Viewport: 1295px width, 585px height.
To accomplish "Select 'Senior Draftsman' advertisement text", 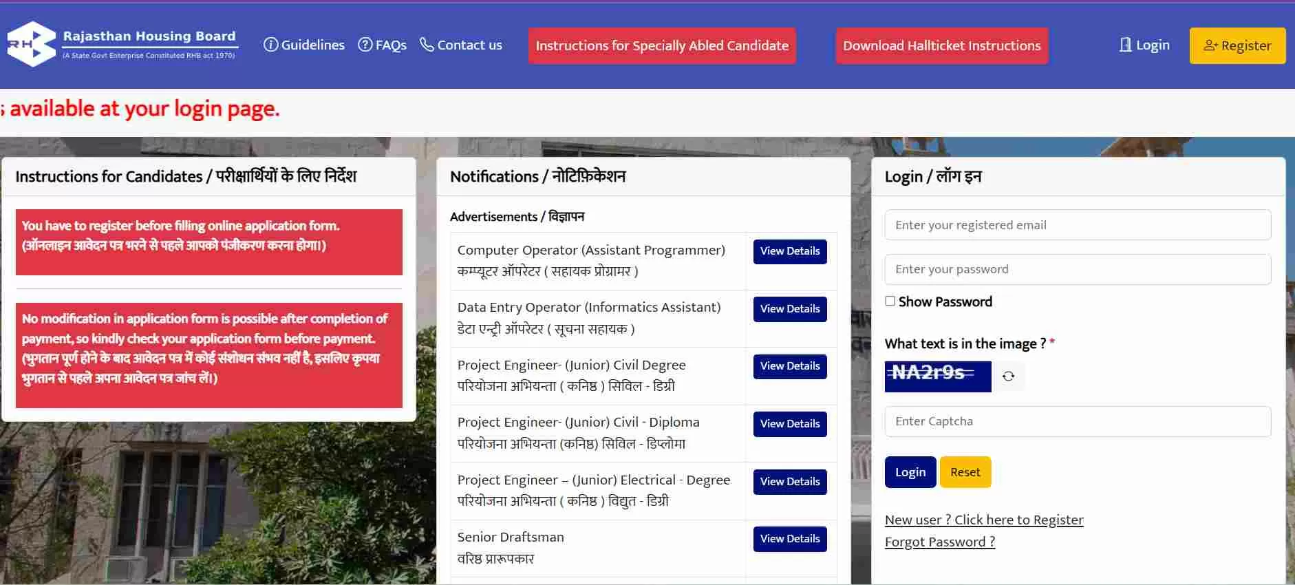I will pos(511,537).
